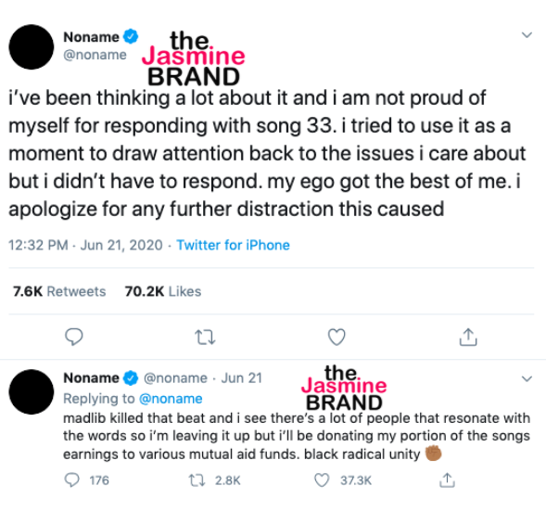Reply to the madlib tweet with 176 replies
The height and width of the screenshot is (524, 546).
(x=72, y=480)
